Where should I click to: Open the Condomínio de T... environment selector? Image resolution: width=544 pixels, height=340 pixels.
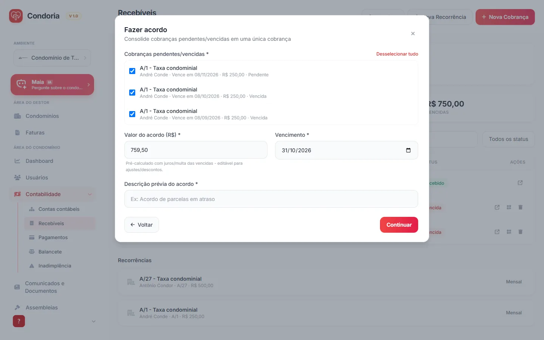tap(52, 58)
